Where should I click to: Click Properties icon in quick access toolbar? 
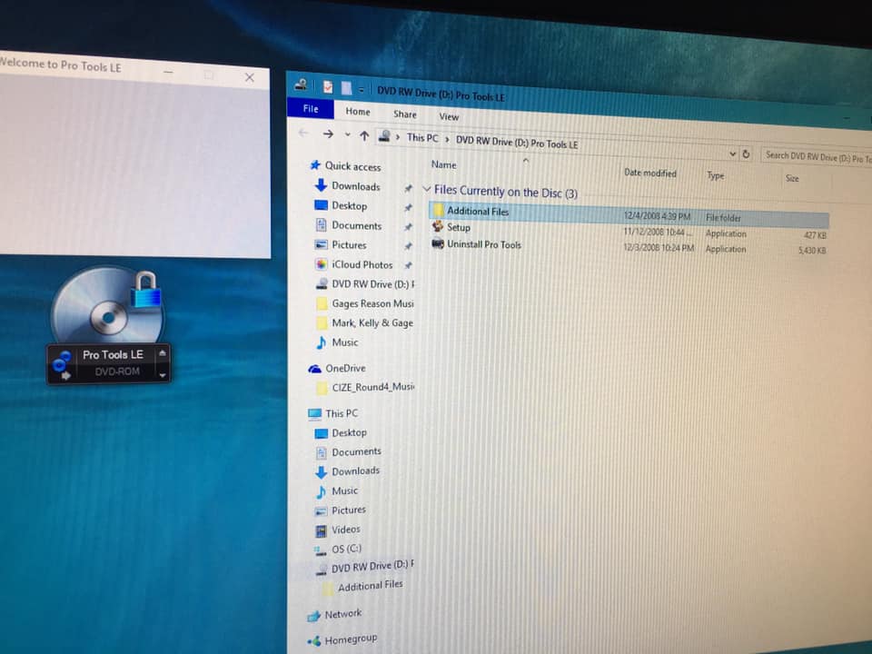pyautogui.click(x=328, y=86)
